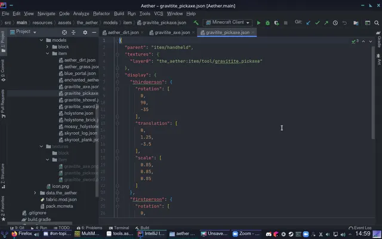Collapse the textures folder

(x=41, y=146)
